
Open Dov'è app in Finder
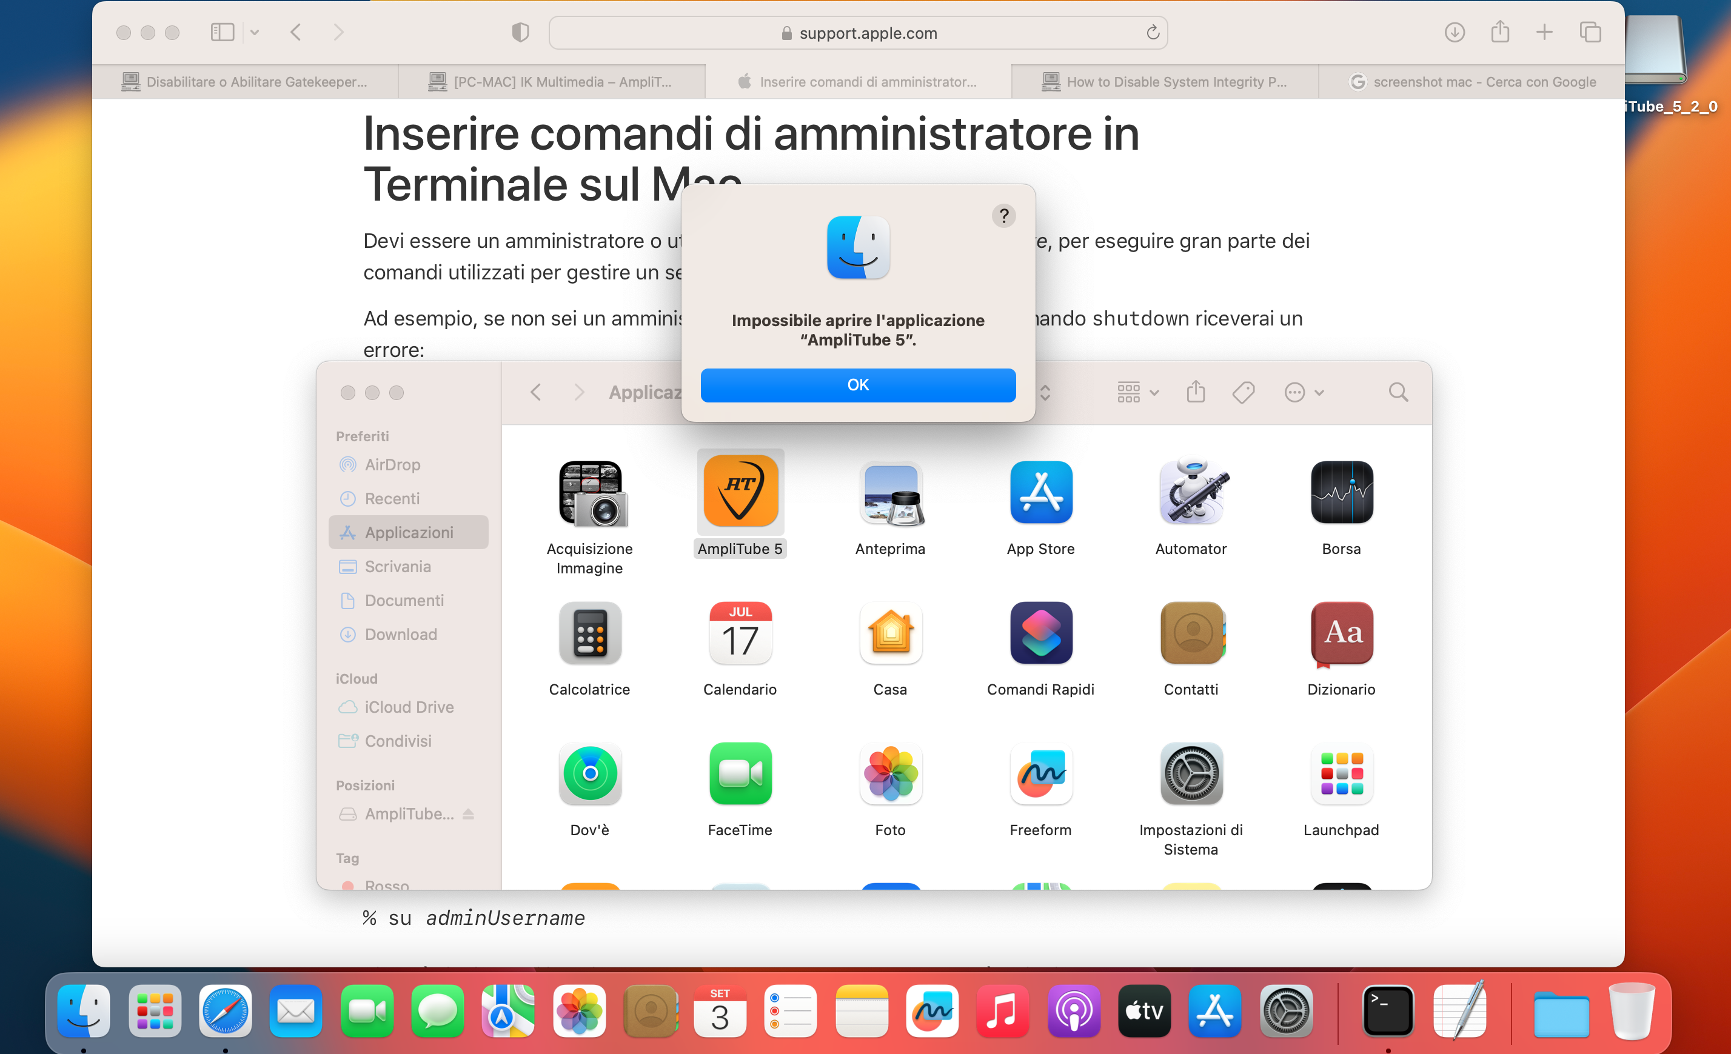click(x=590, y=773)
